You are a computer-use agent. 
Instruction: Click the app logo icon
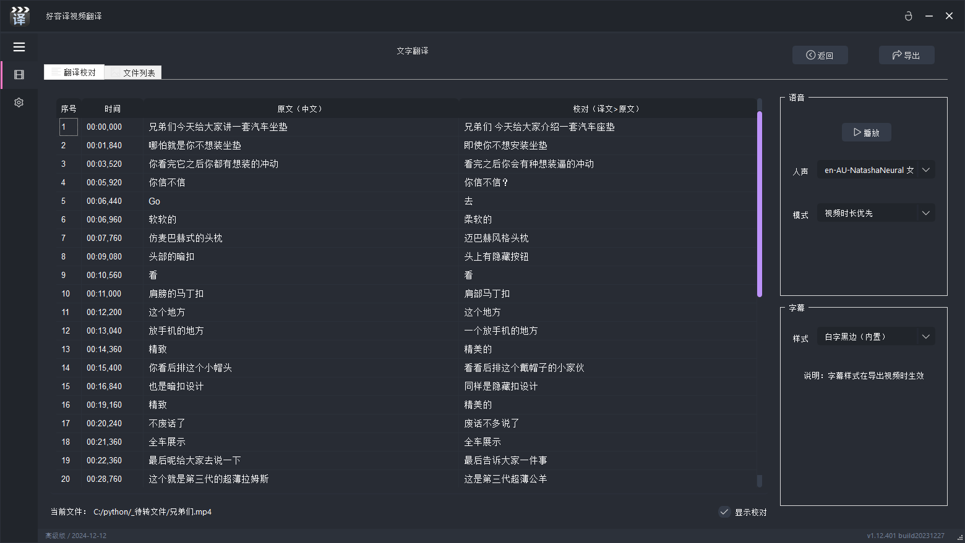20,16
